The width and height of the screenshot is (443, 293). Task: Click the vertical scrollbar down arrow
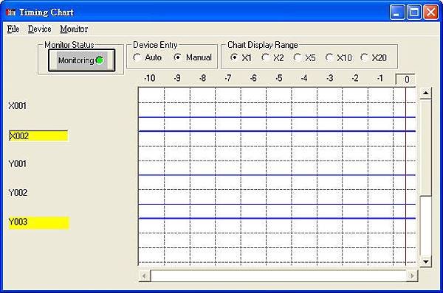(425, 261)
